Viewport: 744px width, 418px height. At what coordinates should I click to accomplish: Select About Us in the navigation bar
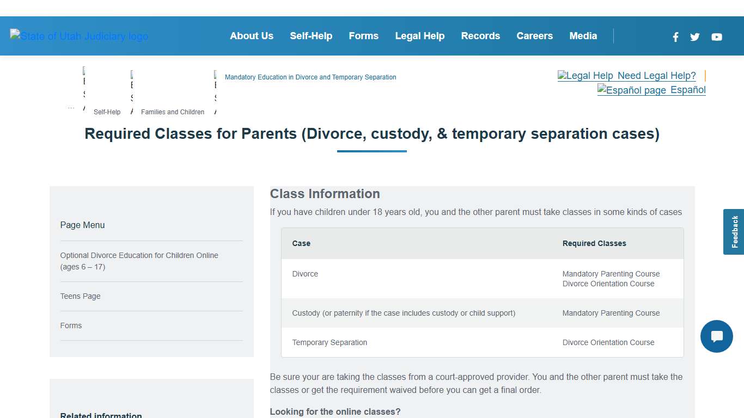pos(252,36)
